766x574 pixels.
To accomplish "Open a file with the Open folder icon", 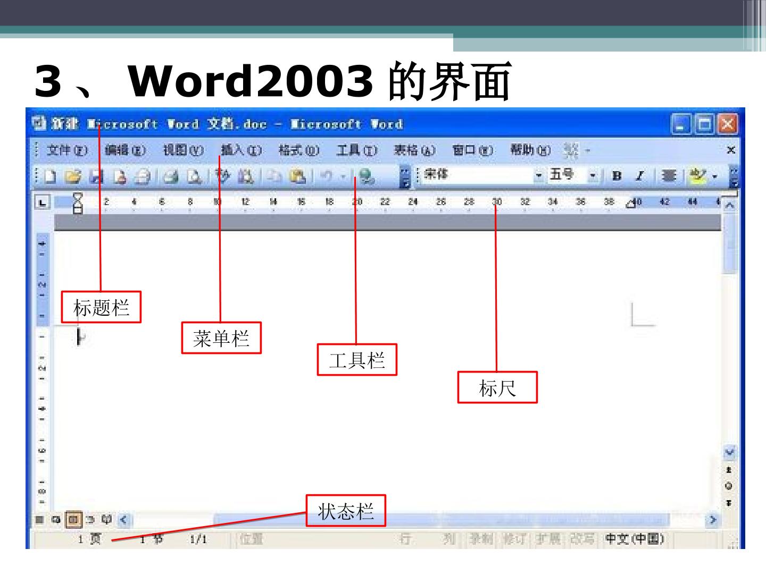I will [73, 176].
